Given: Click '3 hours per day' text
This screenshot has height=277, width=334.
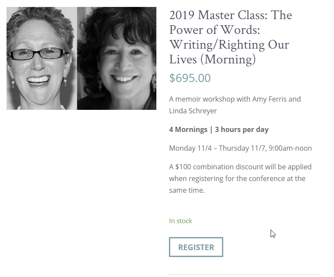Looking at the screenshot, I should click(242, 129).
